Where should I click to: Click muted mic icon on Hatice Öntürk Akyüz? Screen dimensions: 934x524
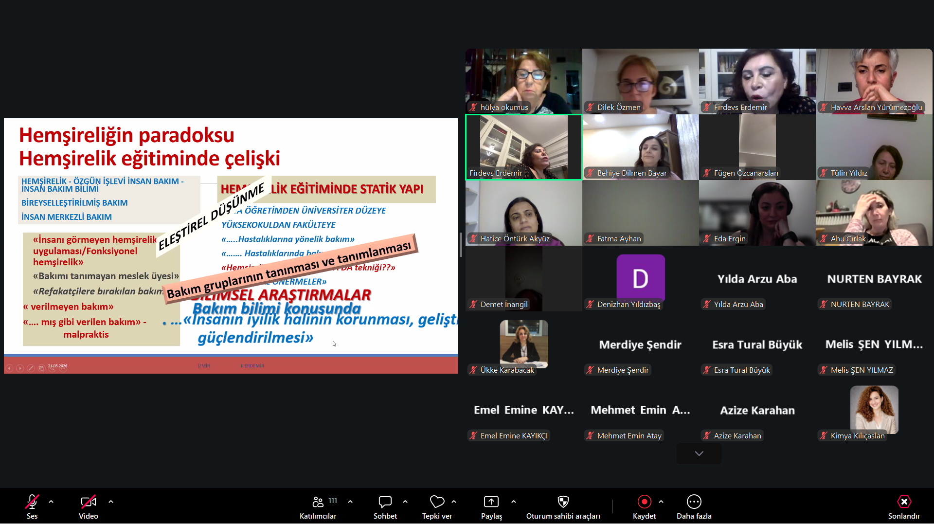[x=474, y=238]
